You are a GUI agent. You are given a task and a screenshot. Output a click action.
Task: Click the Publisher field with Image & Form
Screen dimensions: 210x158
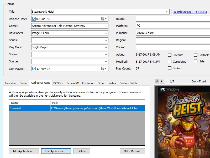pos(173,33)
